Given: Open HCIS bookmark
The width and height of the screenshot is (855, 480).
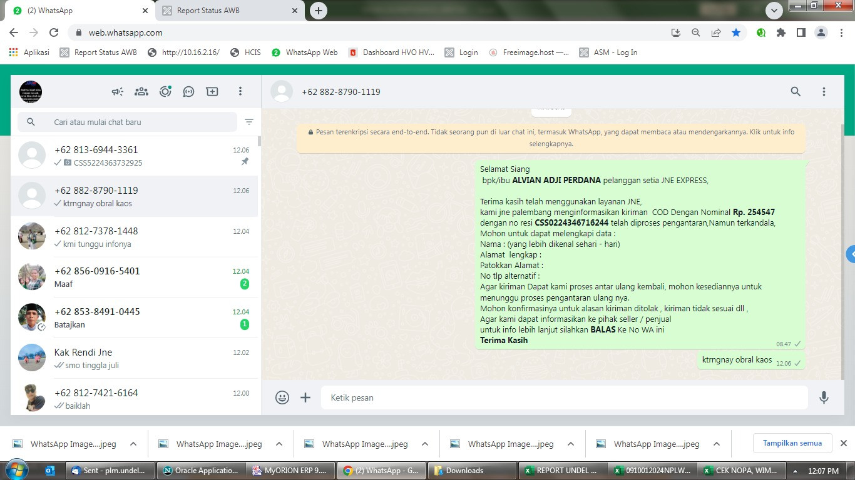Looking at the screenshot, I should (x=245, y=52).
